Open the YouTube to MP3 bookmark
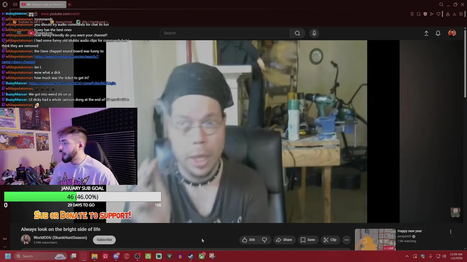Image resolution: width=467 pixels, height=262 pixels. 29,22
